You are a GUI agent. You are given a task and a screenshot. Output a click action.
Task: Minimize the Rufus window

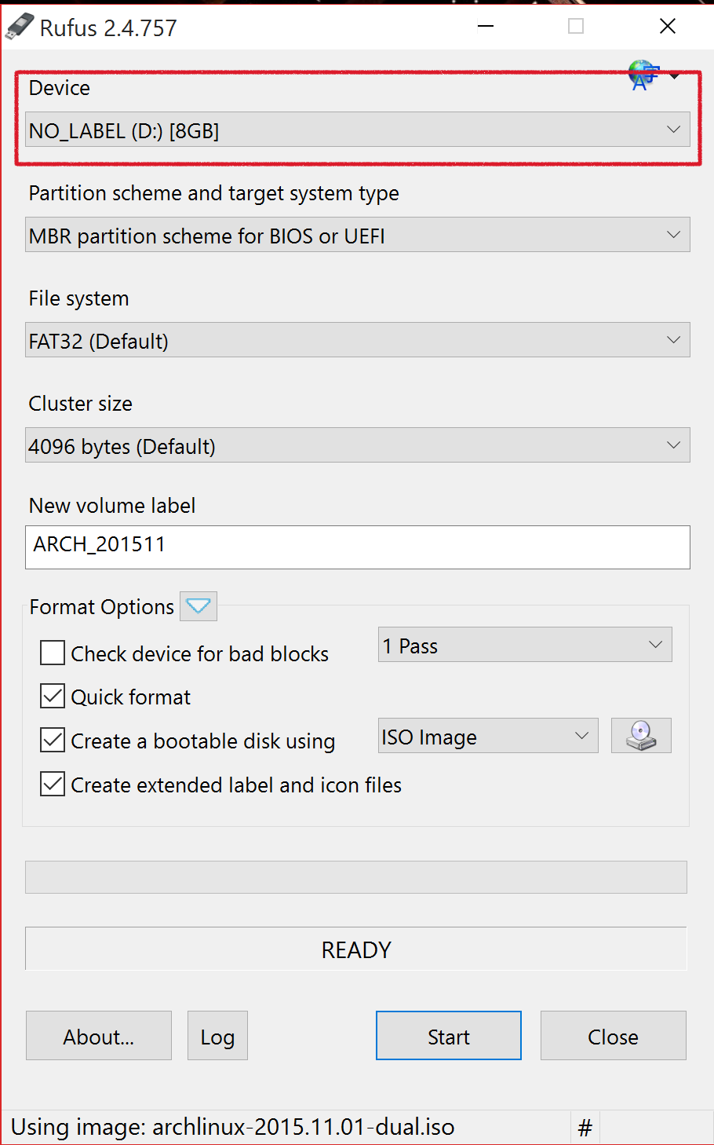(x=486, y=27)
